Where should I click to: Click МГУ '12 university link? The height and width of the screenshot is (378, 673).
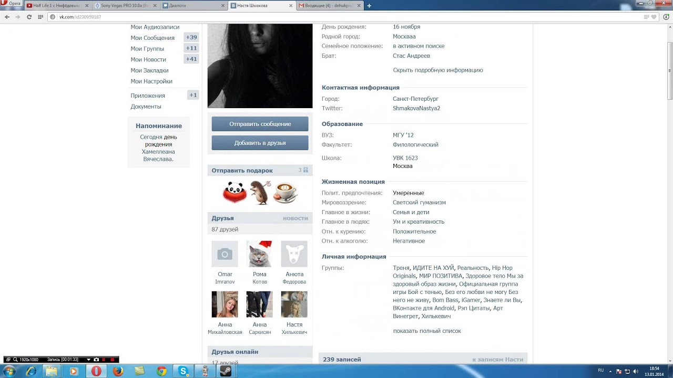(x=403, y=135)
